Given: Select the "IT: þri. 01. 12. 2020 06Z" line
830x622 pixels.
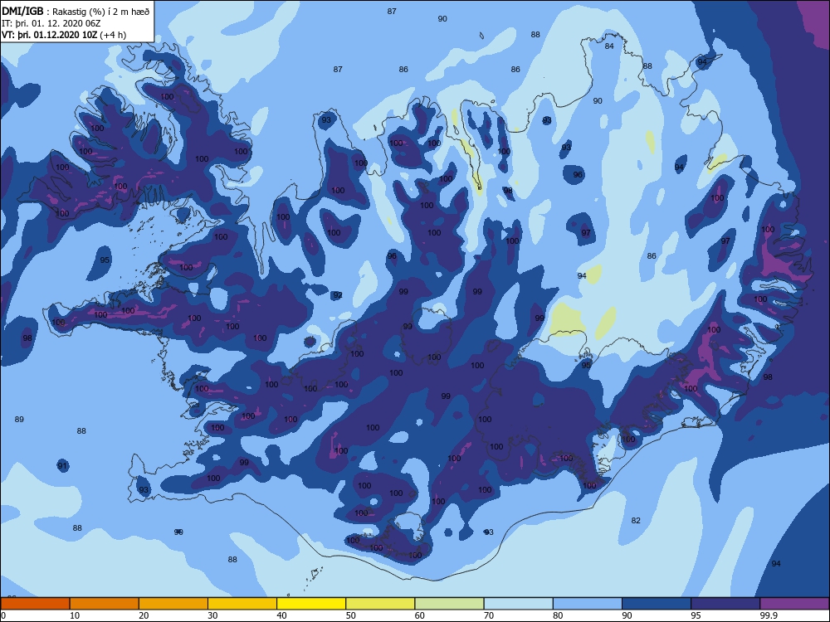Looking at the screenshot, I should (x=51, y=23).
